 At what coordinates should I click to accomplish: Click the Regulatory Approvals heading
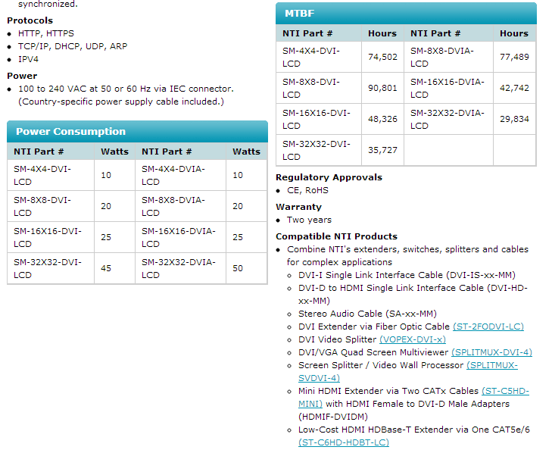tap(329, 177)
